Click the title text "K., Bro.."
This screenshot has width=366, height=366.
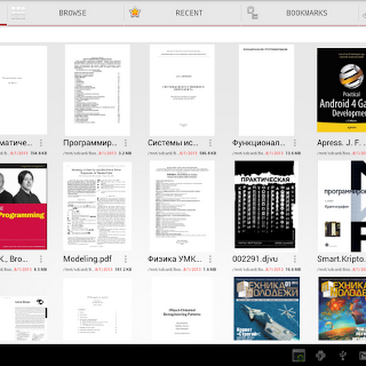point(14,259)
